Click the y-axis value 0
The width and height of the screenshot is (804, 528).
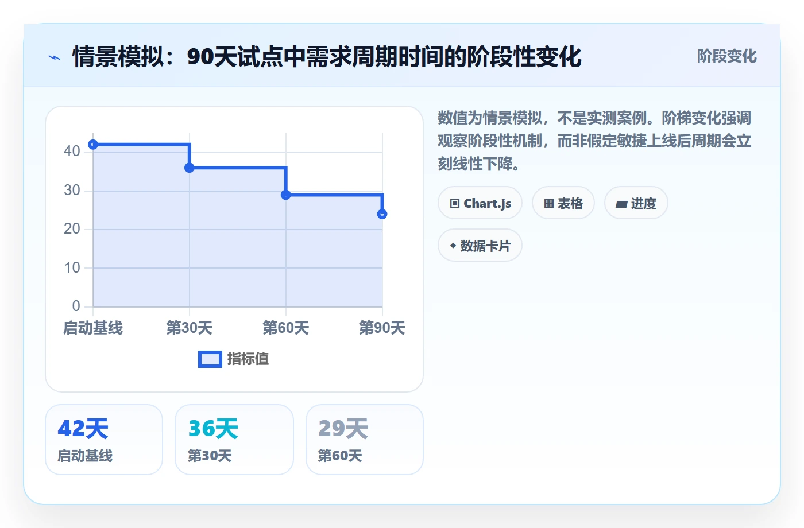(76, 306)
